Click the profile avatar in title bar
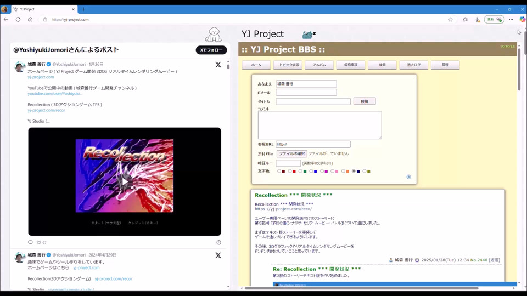Image resolution: width=527 pixels, height=296 pixels. (x=4, y=9)
